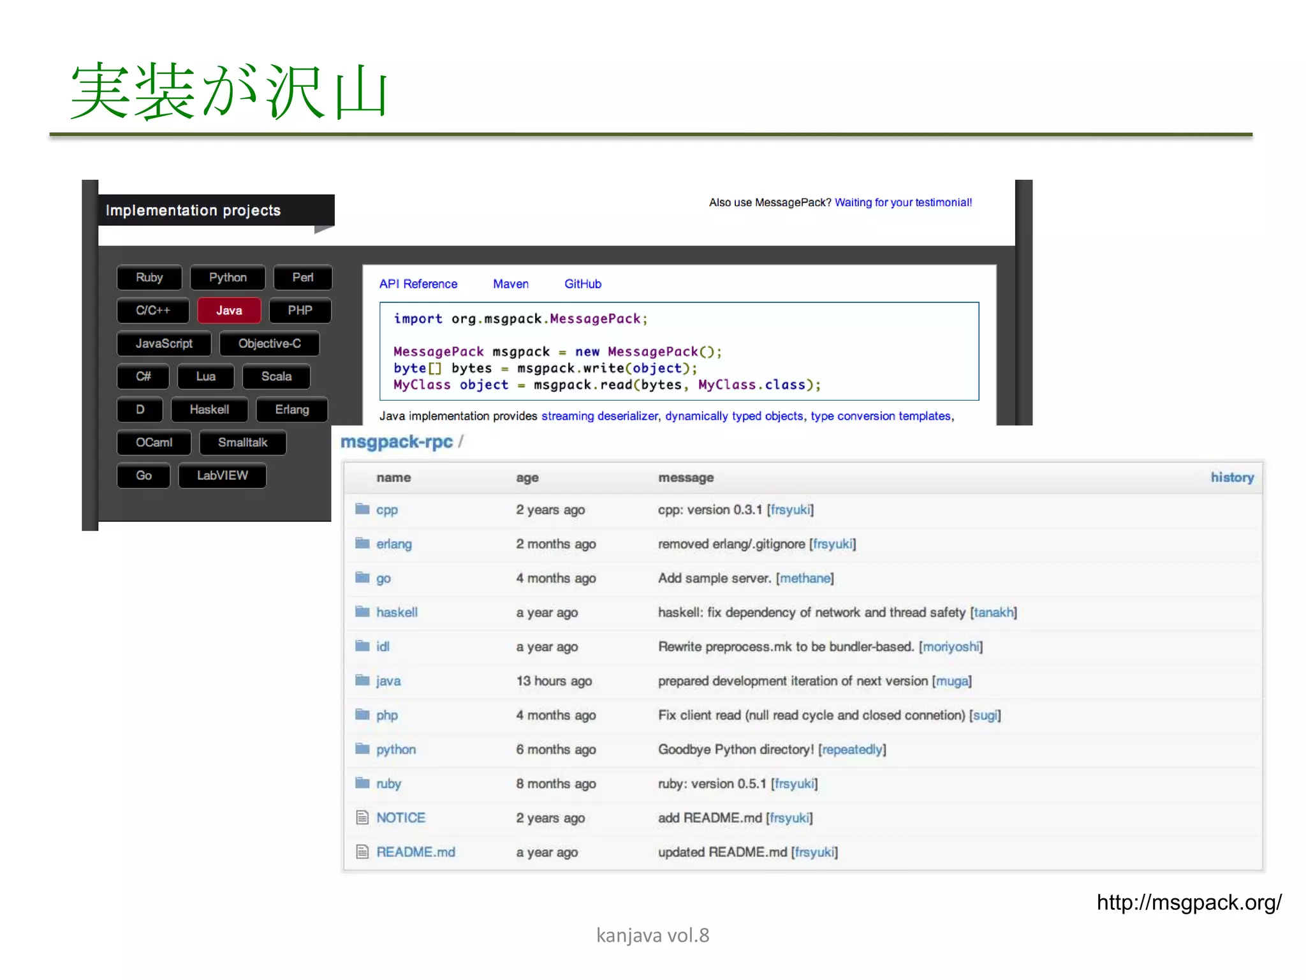The height and width of the screenshot is (980, 1306).
Task: Choose the Objective-C language button
Action: [269, 344]
